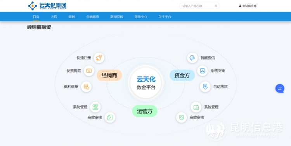291x146 pixels.
Task: Focus the product name search field
Action: point(199,6)
